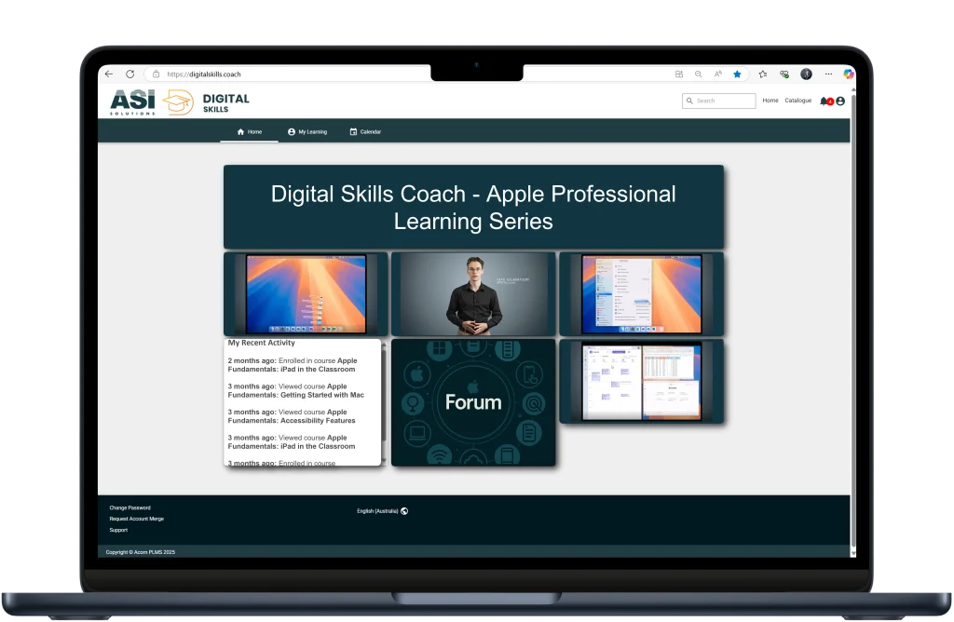The width and height of the screenshot is (954, 622).
Task: Open the My Learning tab
Action: (x=307, y=132)
